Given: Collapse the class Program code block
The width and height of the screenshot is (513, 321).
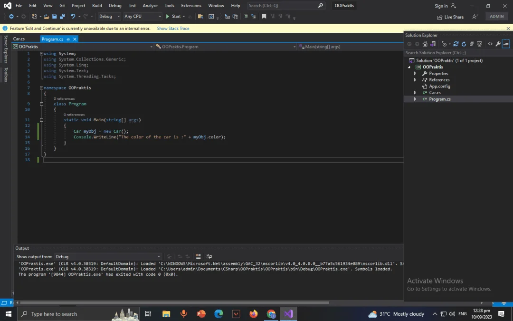Looking at the screenshot, I should 41,104.
